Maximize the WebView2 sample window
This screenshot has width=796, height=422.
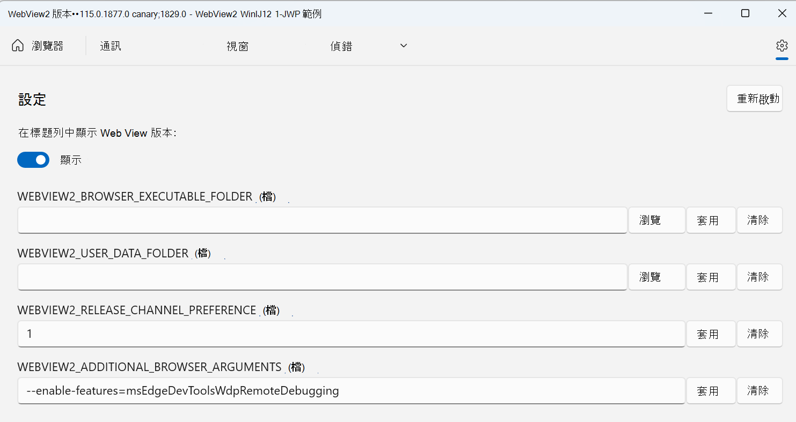[x=745, y=13]
